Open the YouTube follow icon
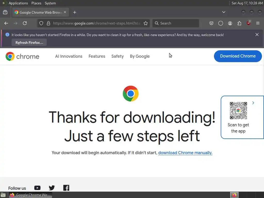This screenshot has height=198, width=264. point(37,188)
